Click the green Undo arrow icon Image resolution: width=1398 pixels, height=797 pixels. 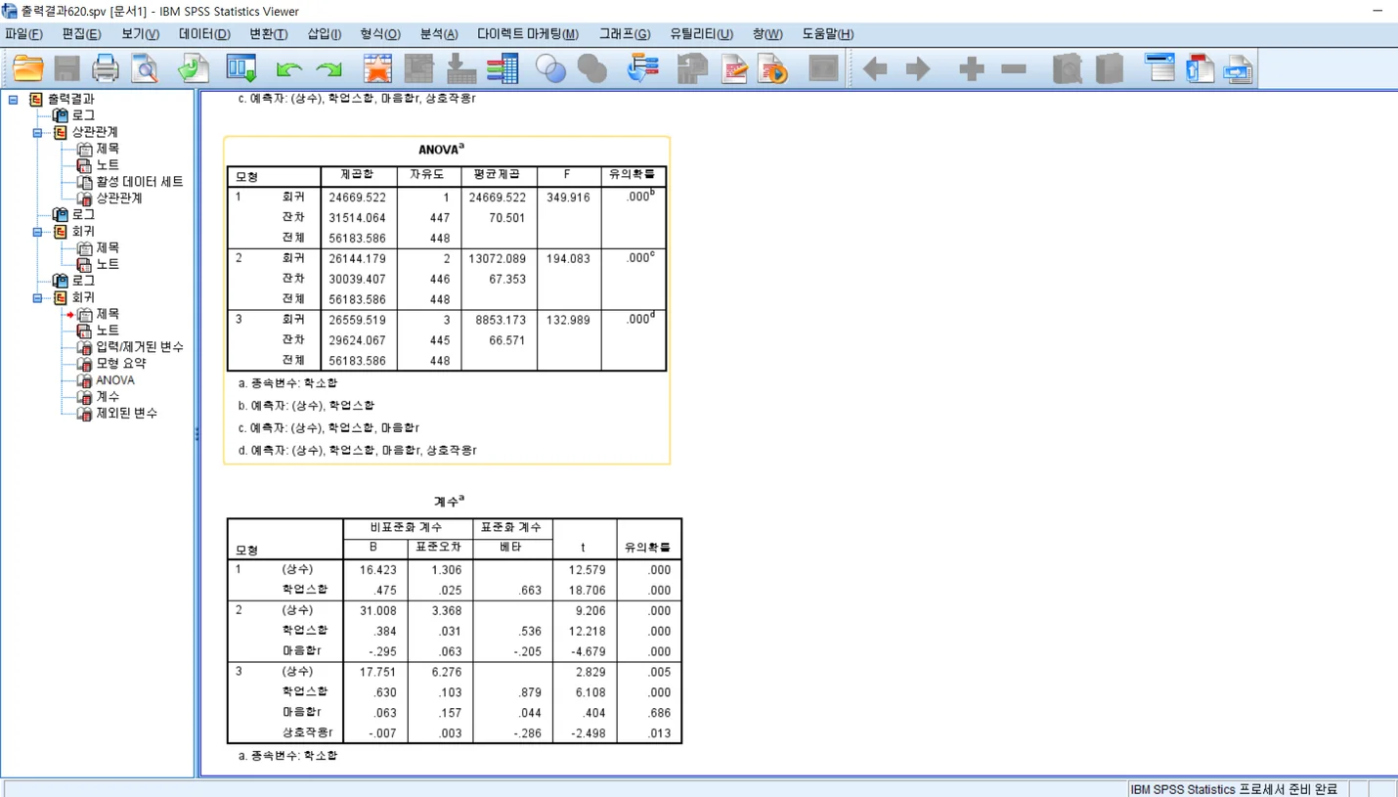[288, 69]
